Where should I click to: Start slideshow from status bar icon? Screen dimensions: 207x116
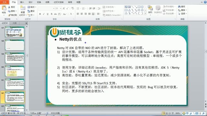172,113
